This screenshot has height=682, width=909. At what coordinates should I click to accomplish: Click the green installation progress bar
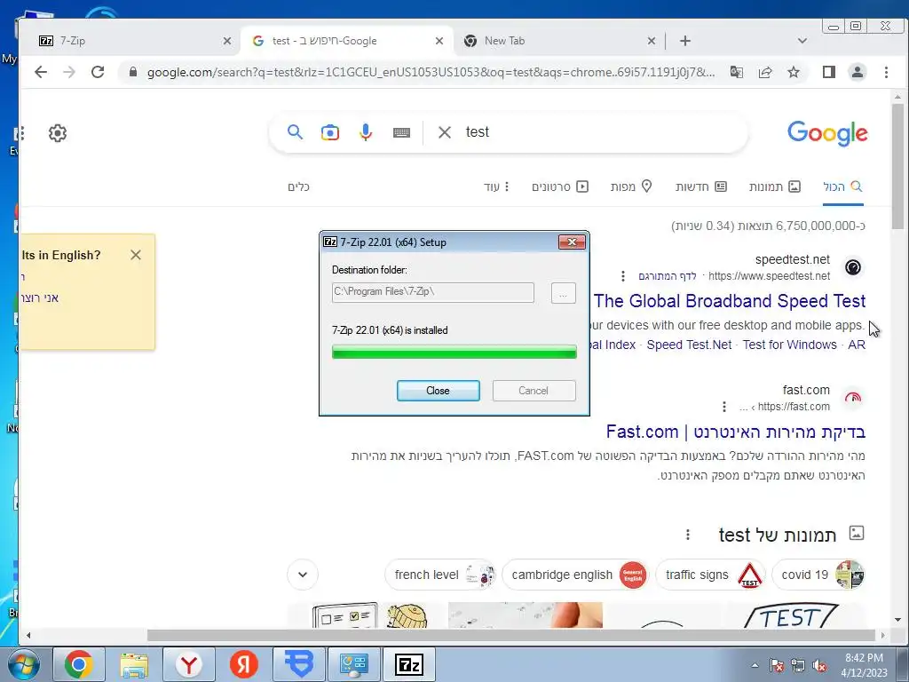(x=454, y=352)
